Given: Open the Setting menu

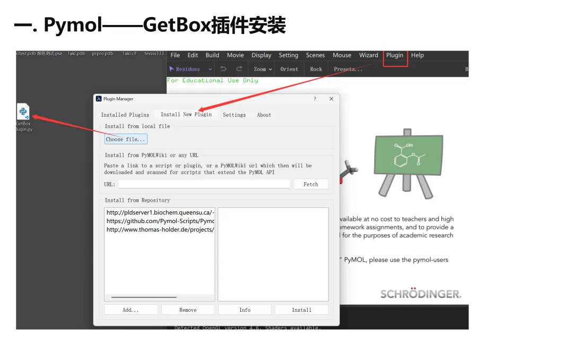Looking at the screenshot, I should (x=288, y=55).
